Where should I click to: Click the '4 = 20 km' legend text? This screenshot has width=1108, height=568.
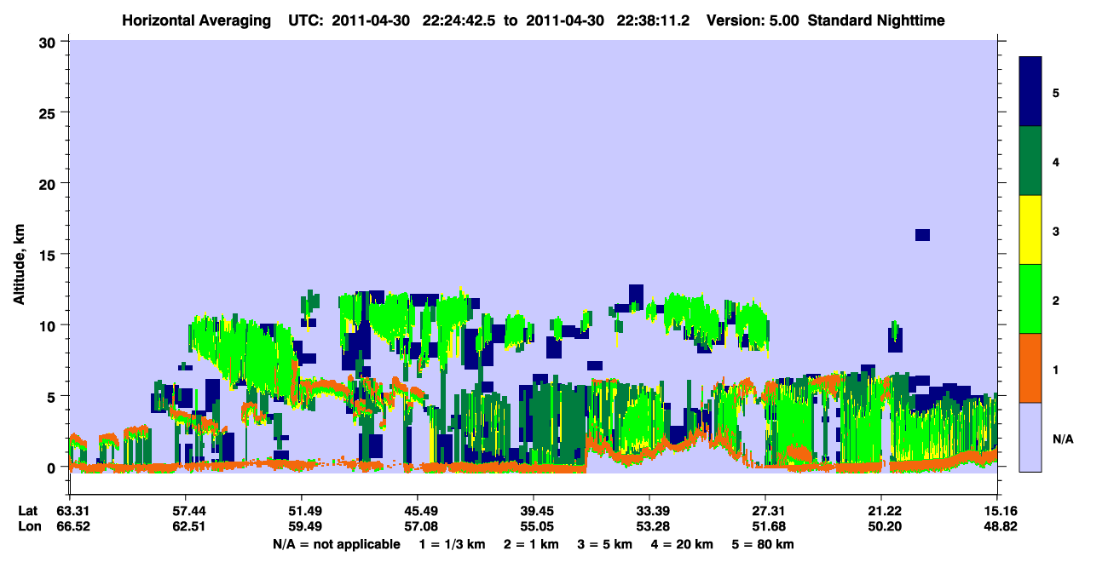[682, 544]
